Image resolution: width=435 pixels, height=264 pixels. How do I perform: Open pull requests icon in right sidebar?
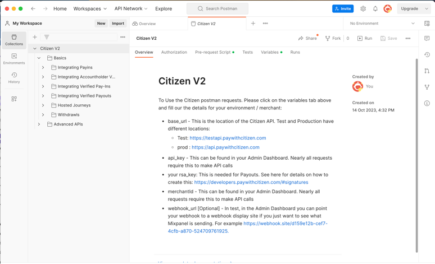[x=427, y=71]
